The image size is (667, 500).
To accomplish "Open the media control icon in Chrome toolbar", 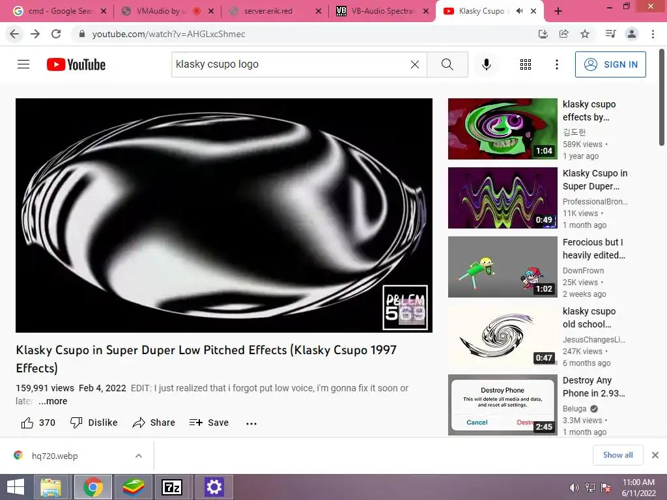I will point(610,34).
